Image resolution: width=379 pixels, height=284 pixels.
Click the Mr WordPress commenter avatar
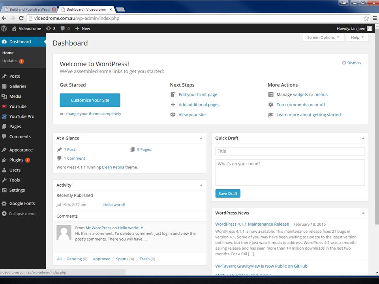[64, 233]
